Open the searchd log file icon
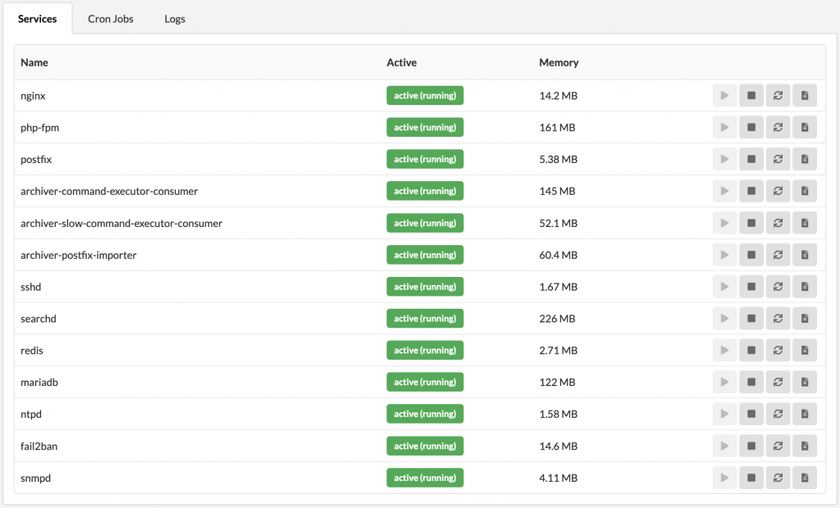The width and height of the screenshot is (840, 508). coord(805,319)
